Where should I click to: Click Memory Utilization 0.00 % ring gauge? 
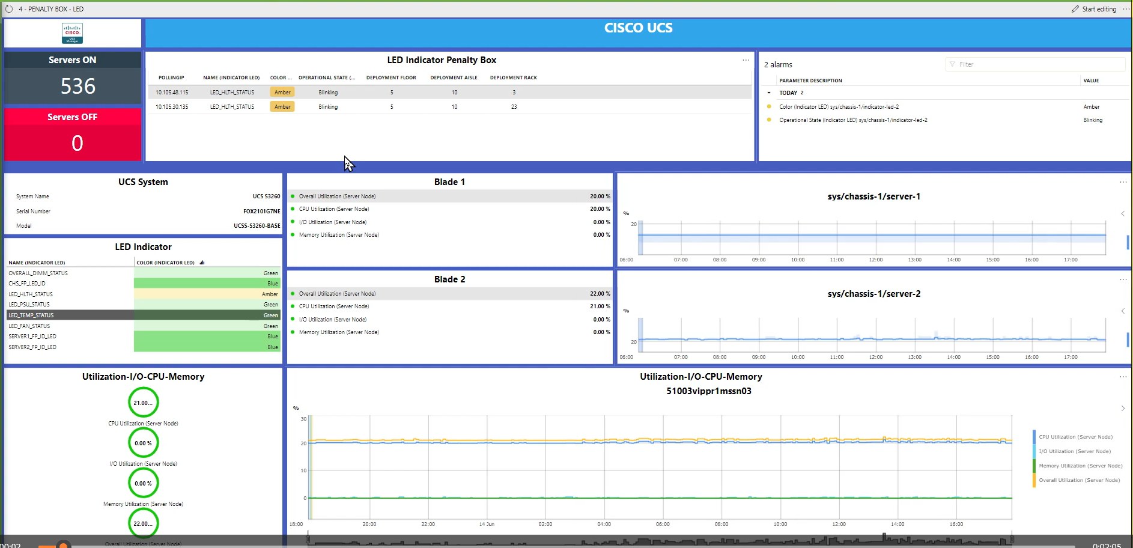click(x=143, y=483)
